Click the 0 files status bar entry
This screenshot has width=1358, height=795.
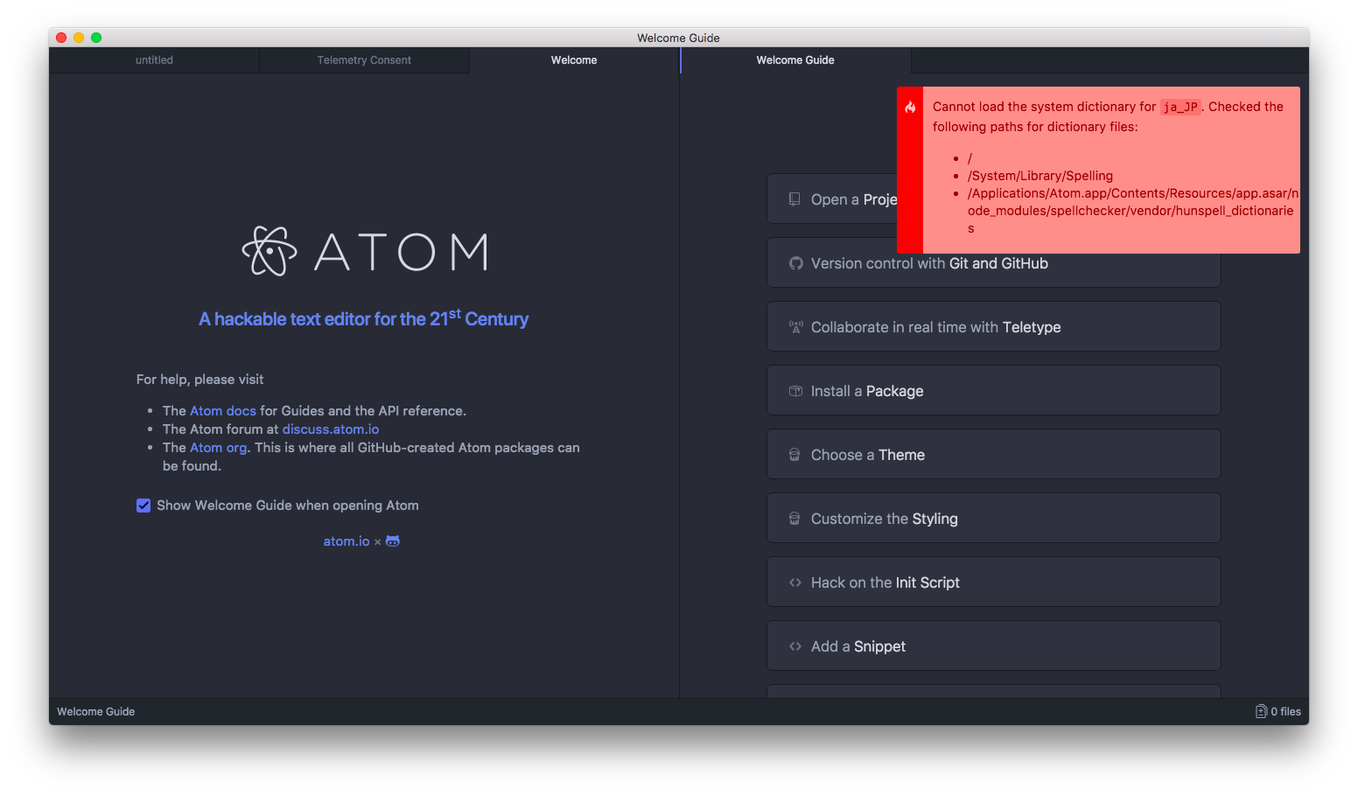pyautogui.click(x=1278, y=711)
